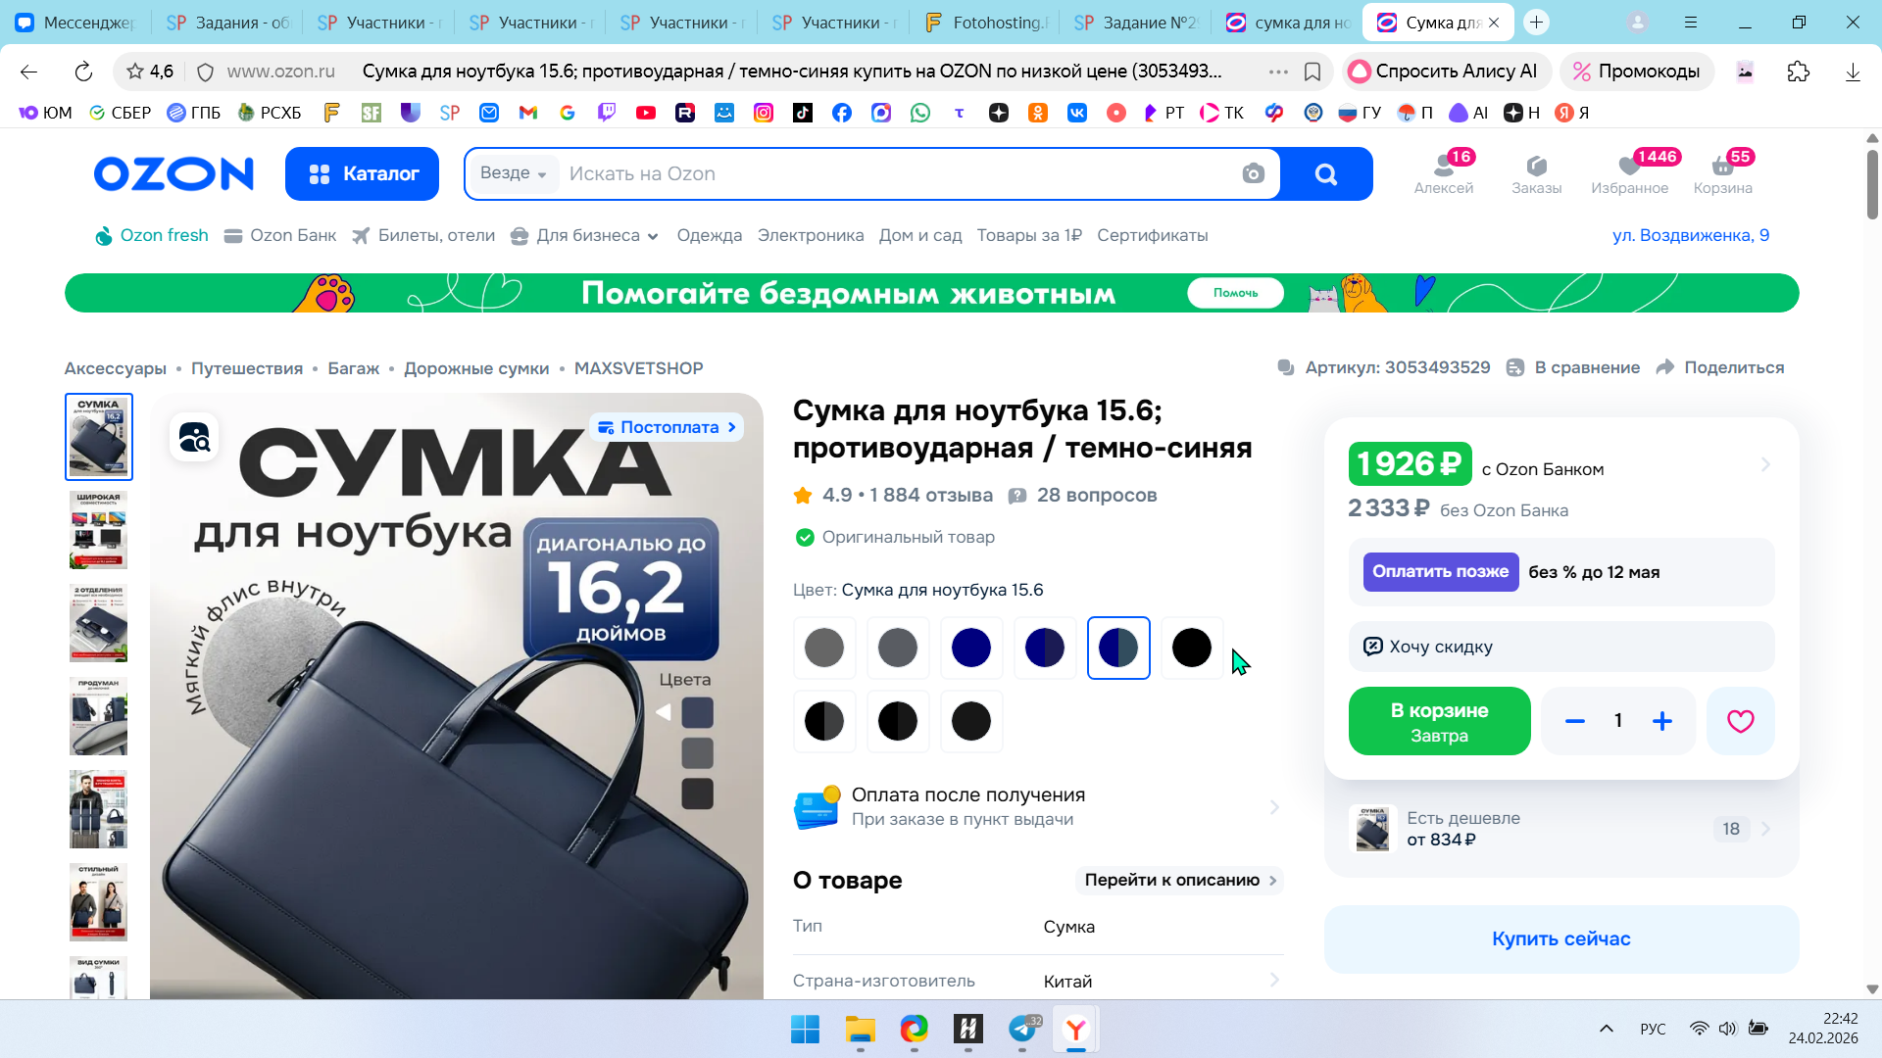
Task: Add product to В сравнение
Action: click(x=1573, y=367)
